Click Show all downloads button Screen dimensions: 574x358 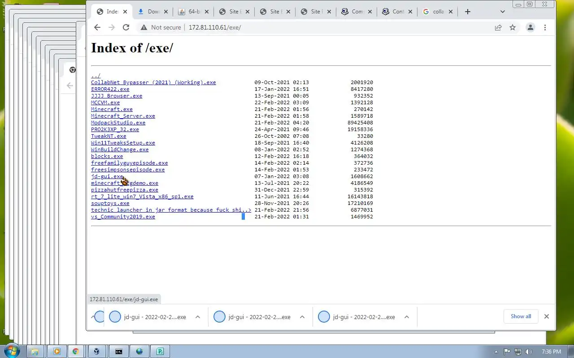pos(521,316)
